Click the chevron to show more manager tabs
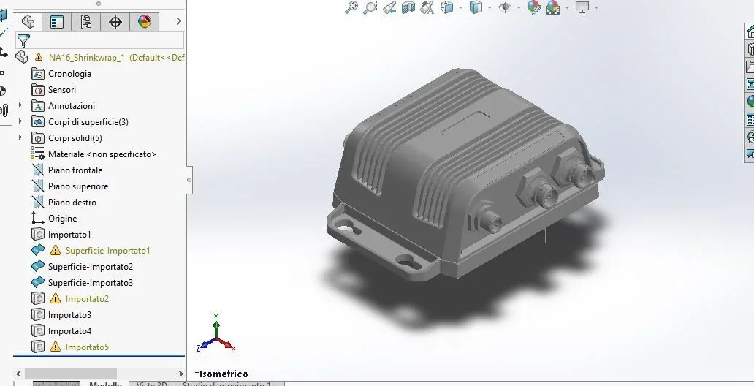Image resolution: width=754 pixels, height=386 pixels. click(179, 21)
